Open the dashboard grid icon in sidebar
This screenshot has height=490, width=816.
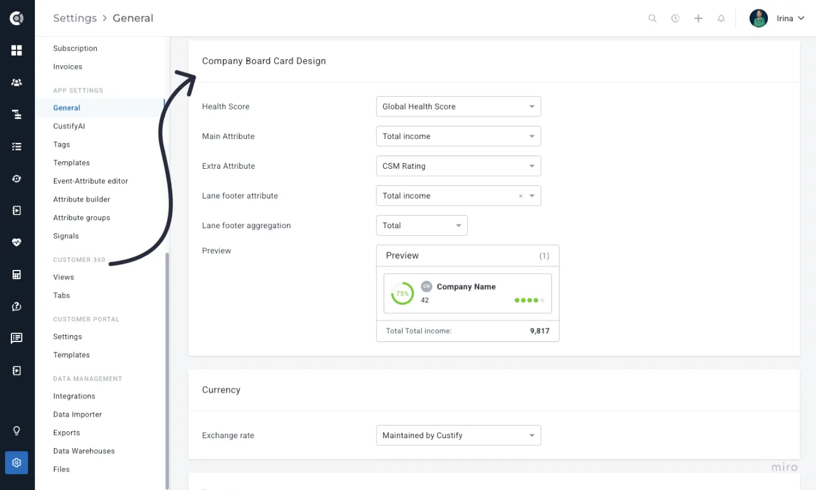click(x=17, y=51)
